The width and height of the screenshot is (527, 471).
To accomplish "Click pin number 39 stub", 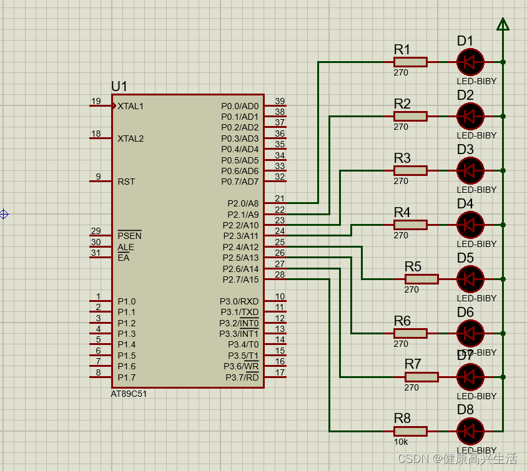I will pyautogui.click(x=275, y=106).
